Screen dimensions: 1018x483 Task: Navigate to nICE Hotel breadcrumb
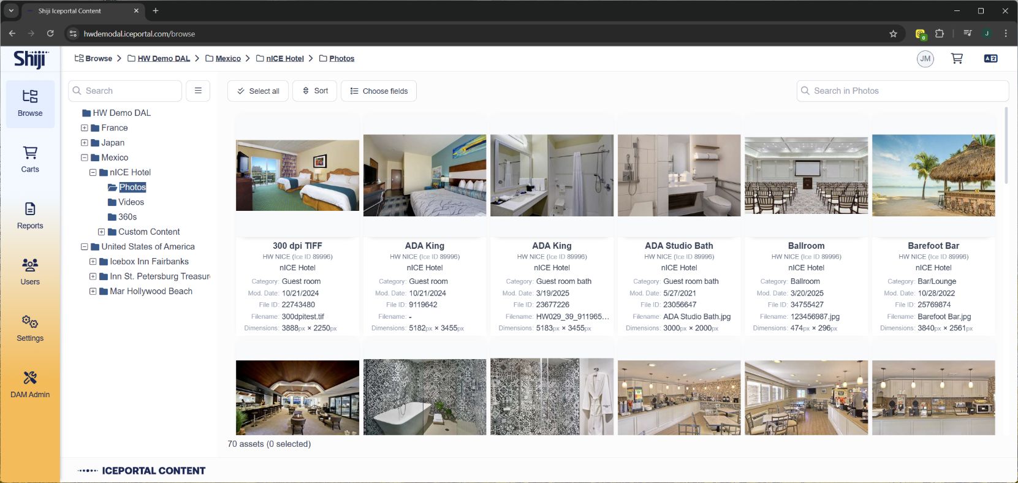pyautogui.click(x=285, y=59)
